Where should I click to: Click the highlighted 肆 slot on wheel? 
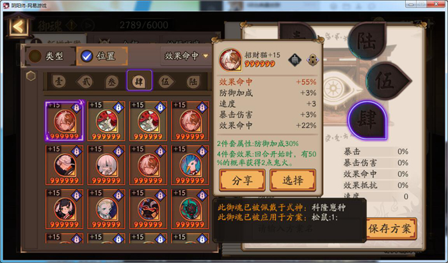tap(367, 120)
